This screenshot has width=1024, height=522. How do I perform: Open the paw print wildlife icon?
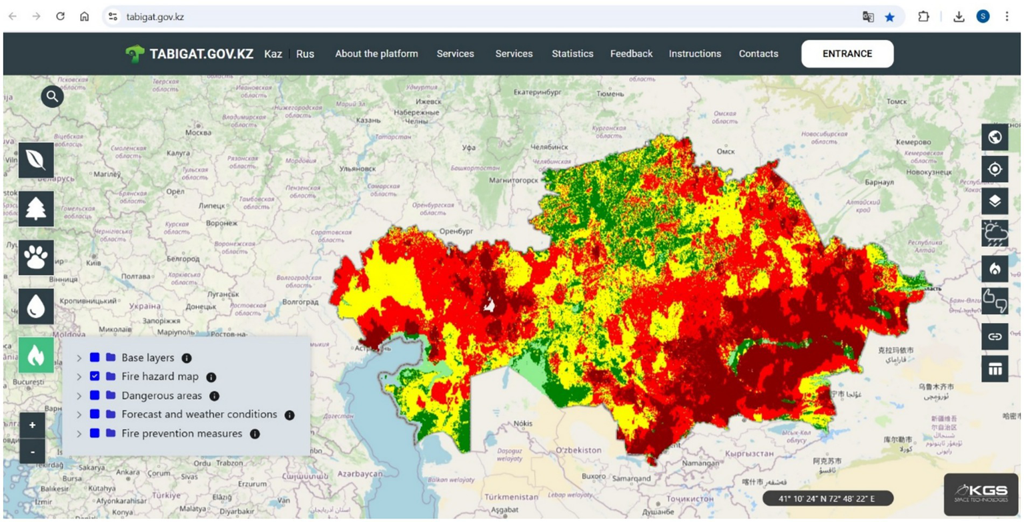pyautogui.click(x=36, y=258)
